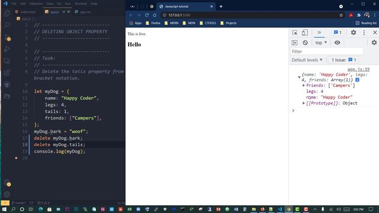Open Run and Debug view in activity bar
The image size is (379, 213).
tap(7, 49)
